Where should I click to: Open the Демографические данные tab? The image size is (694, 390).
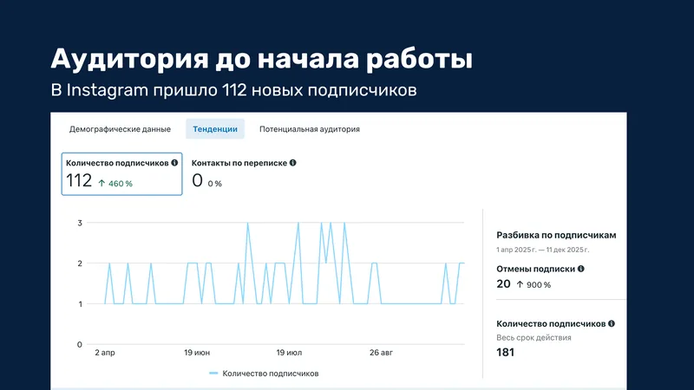click(x=120, y=129)
